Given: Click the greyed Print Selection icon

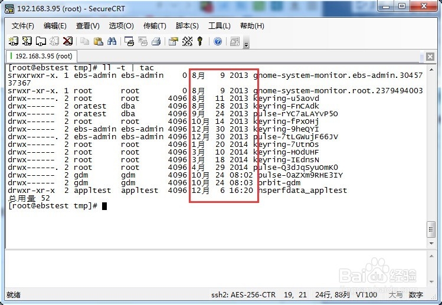Looking at the screenshot, I should pos(143,41).
